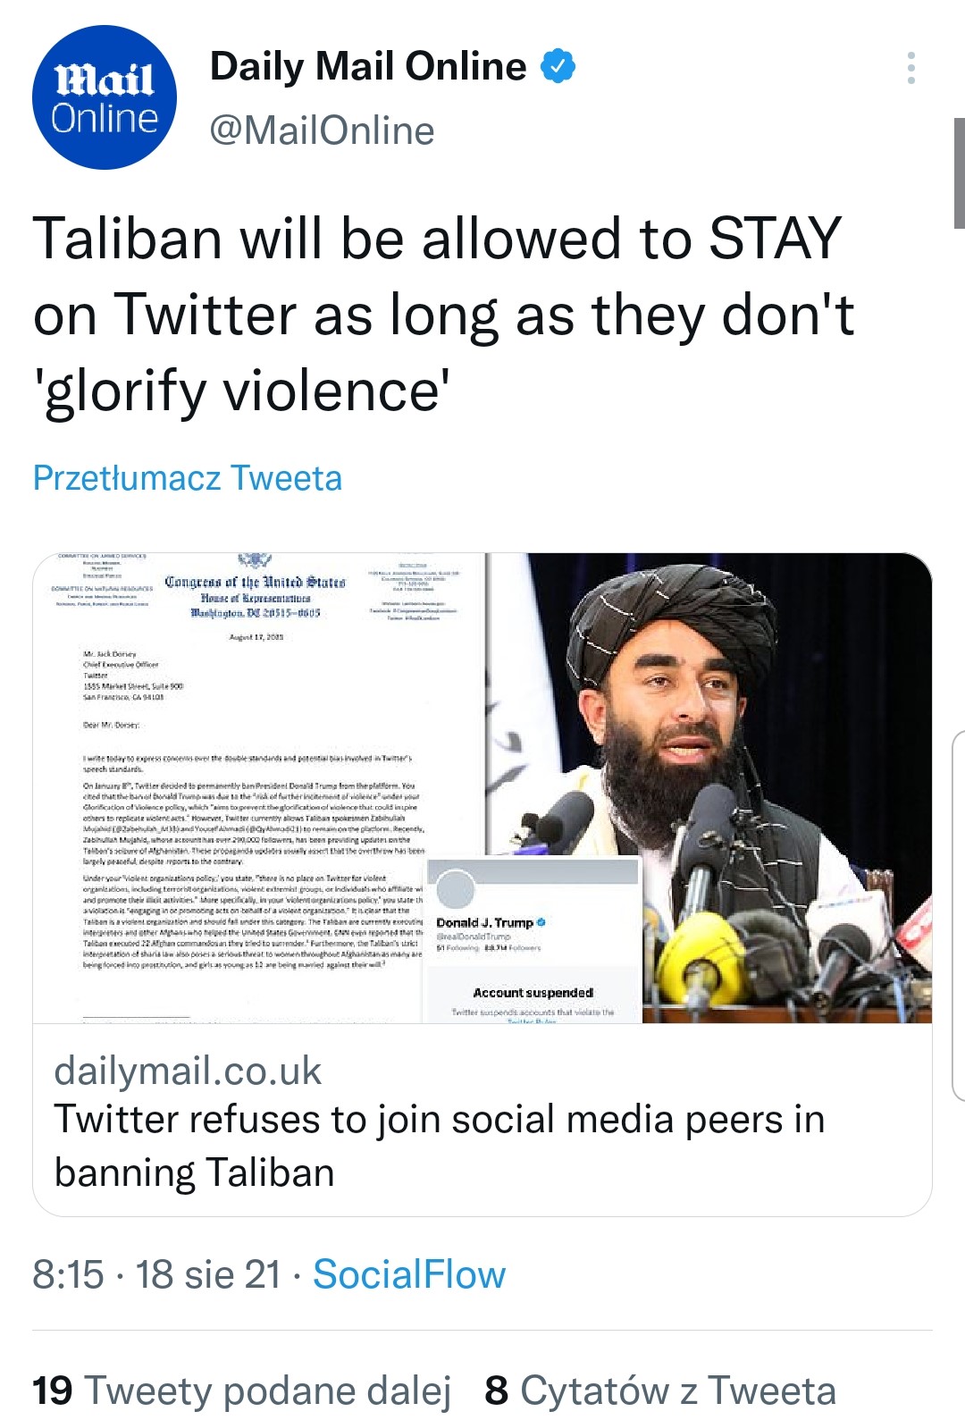The image size is (965, 1420).
Task: Open the three-dot more options menu
Action: (x=910, y=68)
